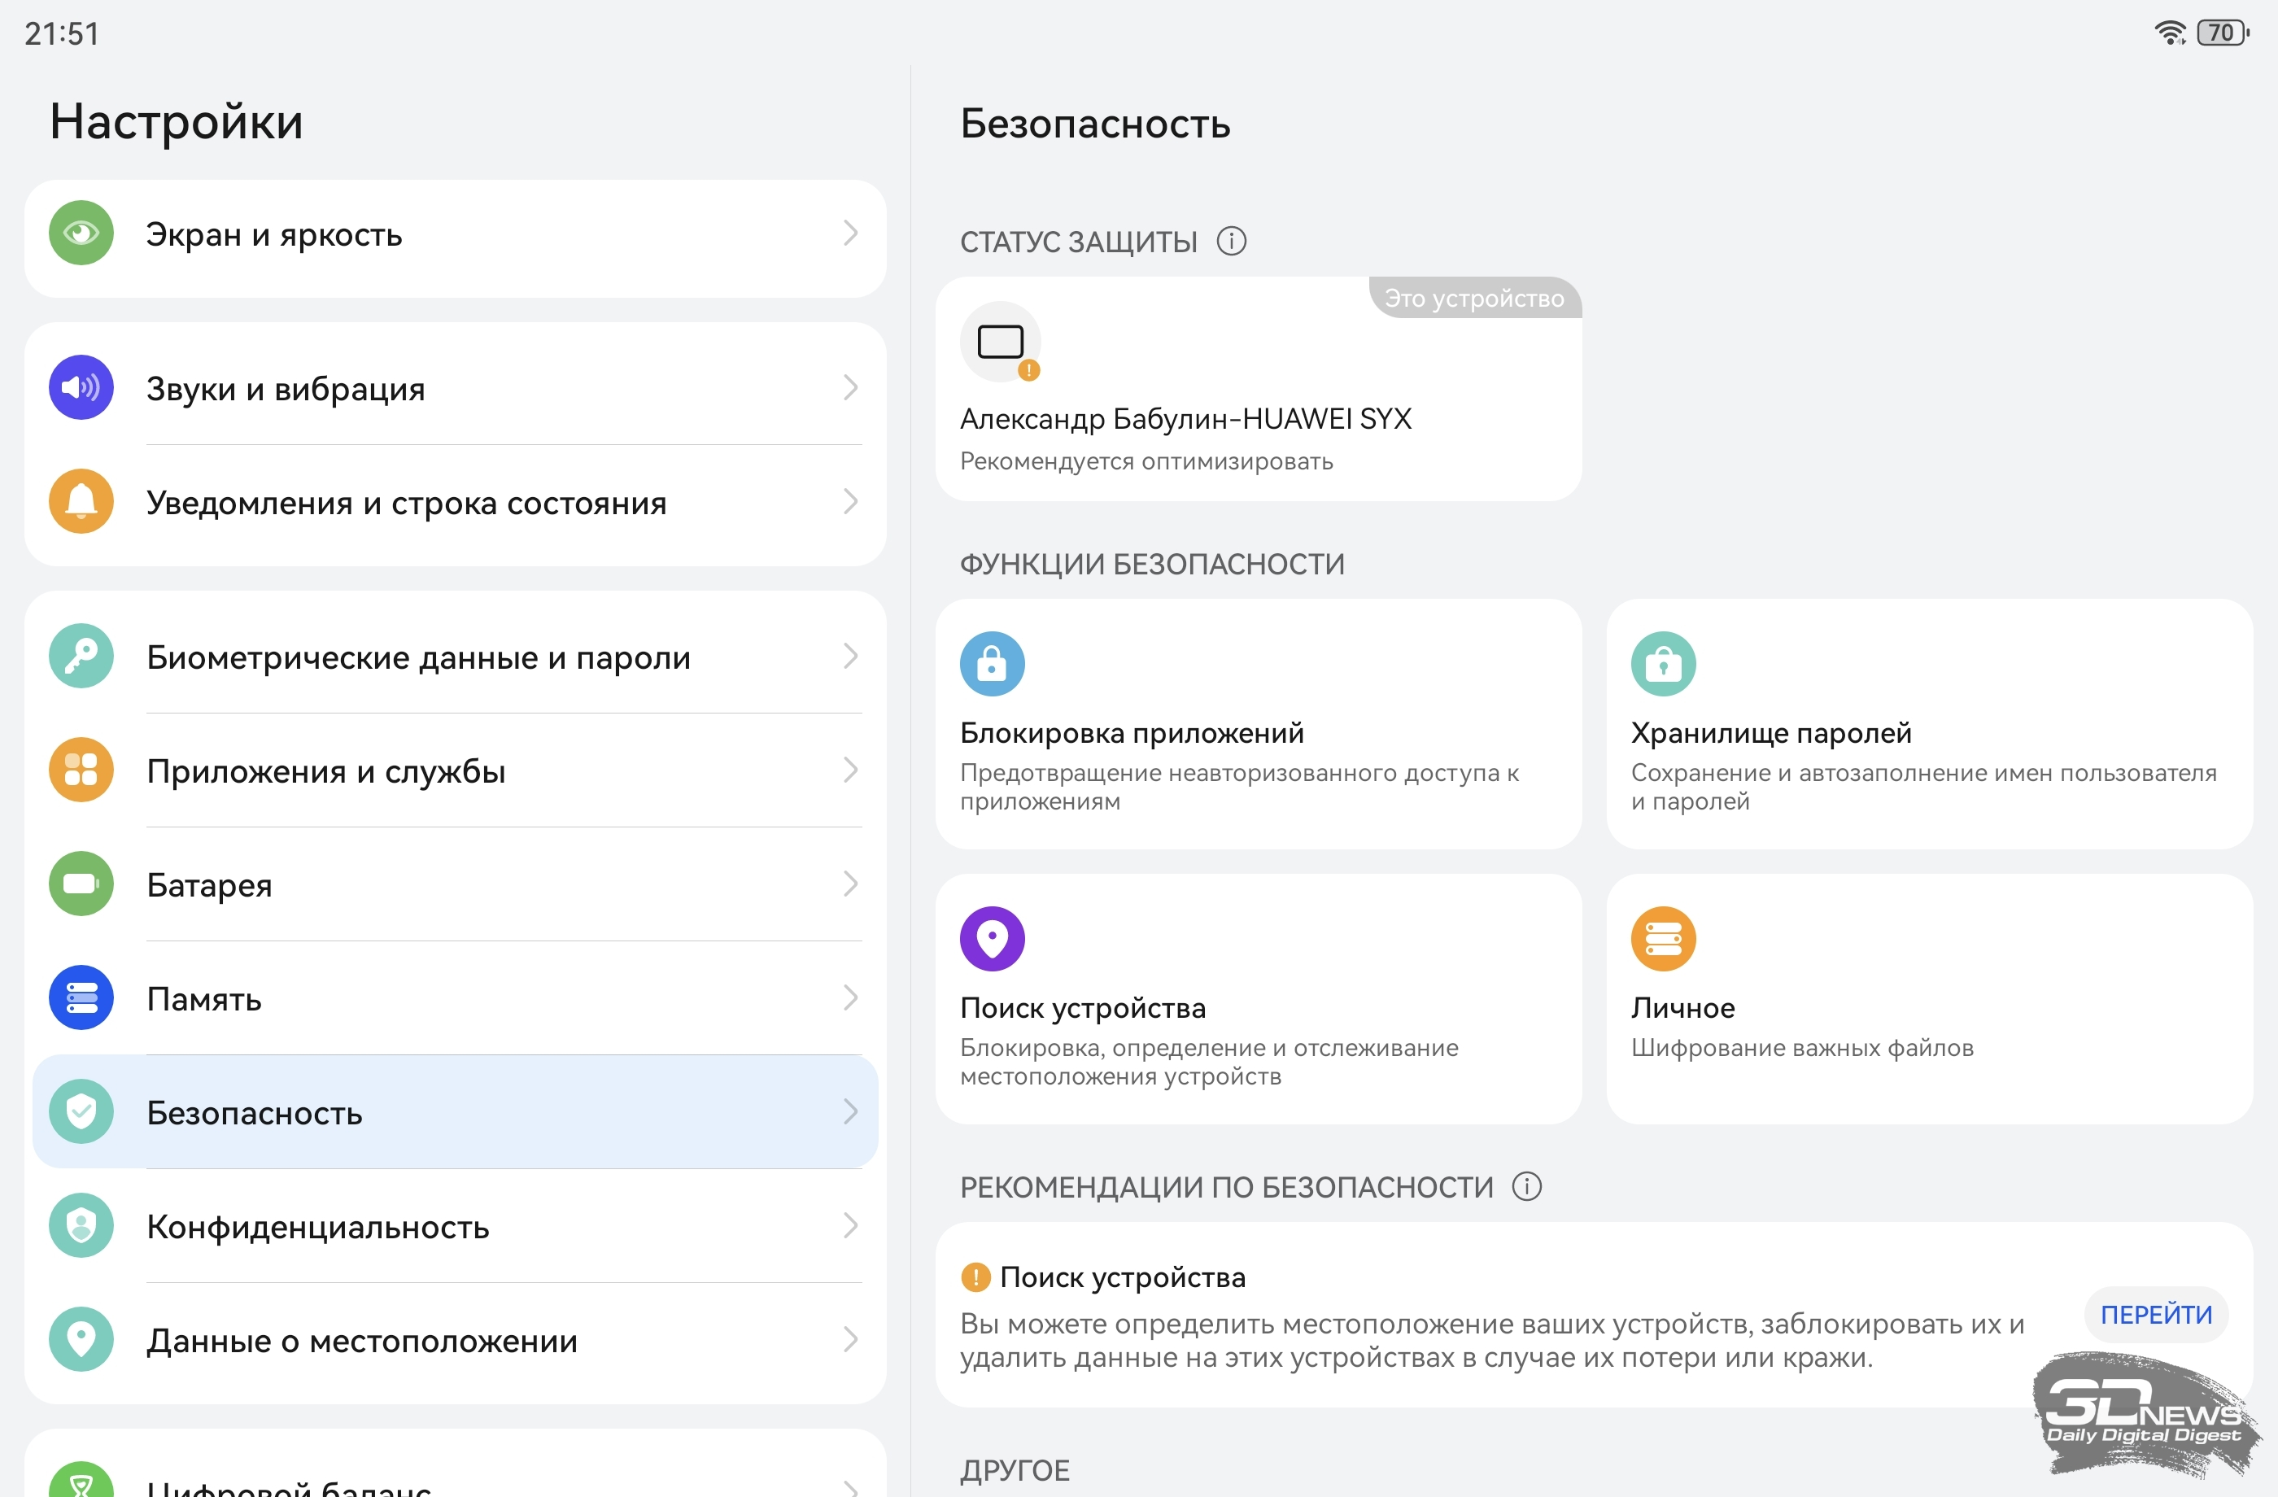
Task: Tap the orange Личное storage icon
Action: coord(1663,938)
